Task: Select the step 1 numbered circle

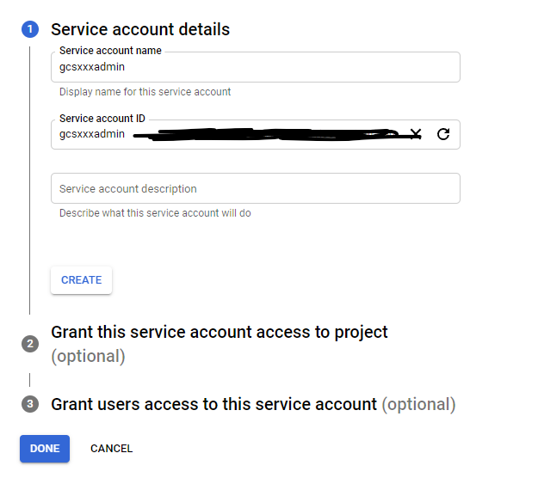Action: tap(30, 29)
